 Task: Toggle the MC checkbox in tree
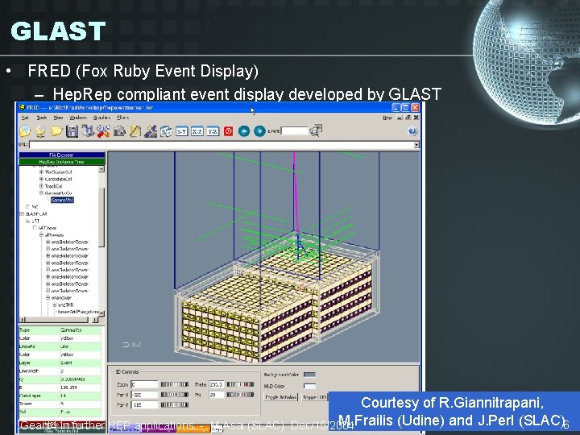[28, 207]
